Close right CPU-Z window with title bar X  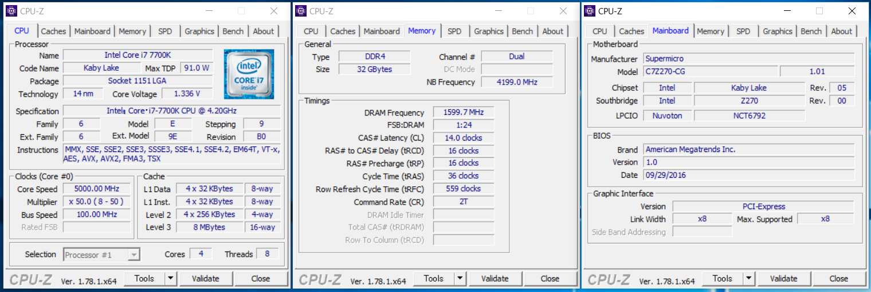[x=853, y=11]
